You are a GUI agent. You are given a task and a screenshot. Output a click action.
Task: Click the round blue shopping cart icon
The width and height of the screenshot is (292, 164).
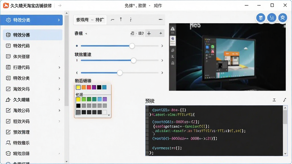[x=272, y=18]
